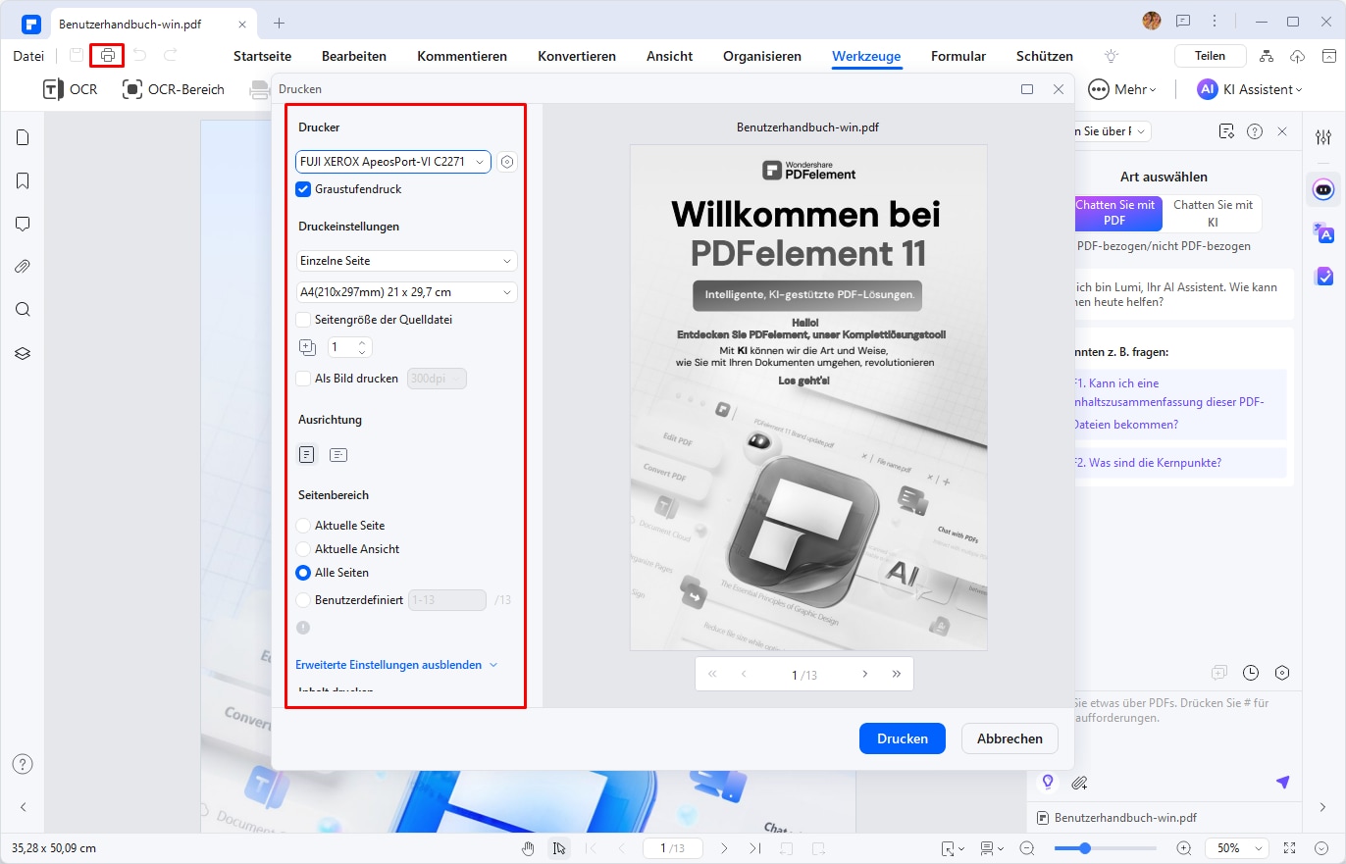The width and height of the screenshot is (1346, 864).
Task: Open the Mehr dropdown in toolbar
Action: [1122, 89]
